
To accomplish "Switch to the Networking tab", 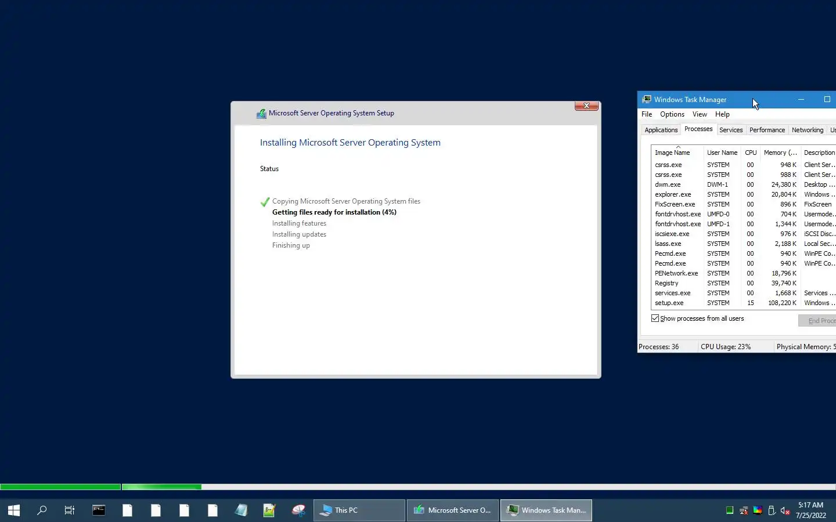I will click(808, 130).
